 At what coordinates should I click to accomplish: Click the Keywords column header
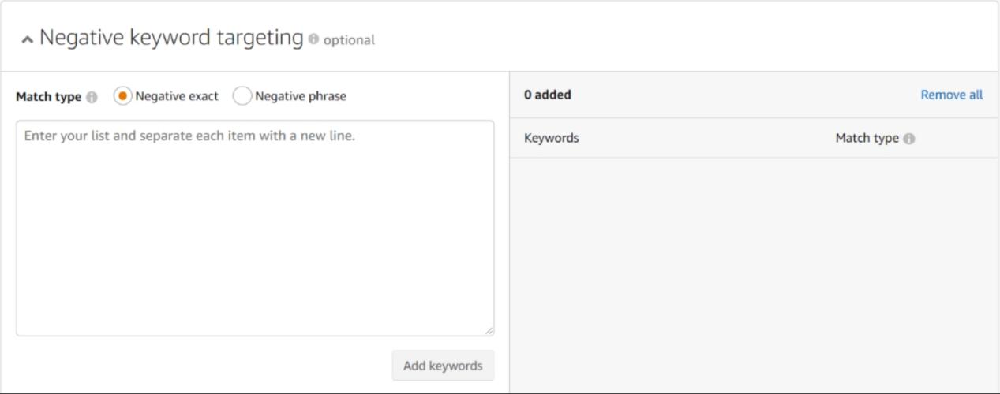[x=551, y=138]
